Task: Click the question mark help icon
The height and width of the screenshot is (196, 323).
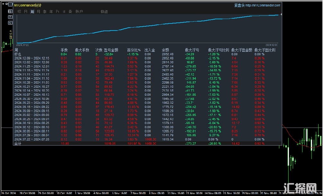Action: click(x=10, y=17)
